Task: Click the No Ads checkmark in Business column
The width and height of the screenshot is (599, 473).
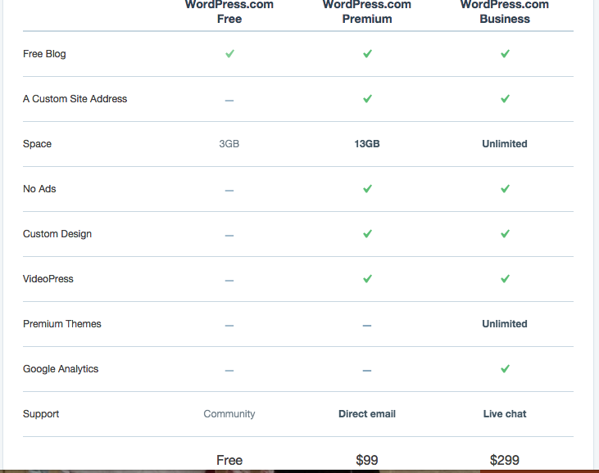Action: (x=505, y=189)
